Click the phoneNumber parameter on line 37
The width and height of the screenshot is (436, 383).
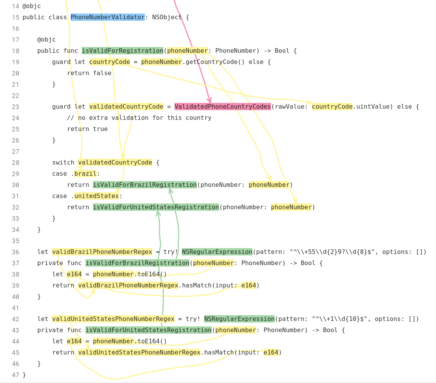pyautogui.click(x=213, y=263)
